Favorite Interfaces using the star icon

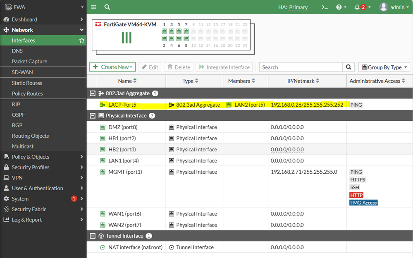tap(81, 41)
